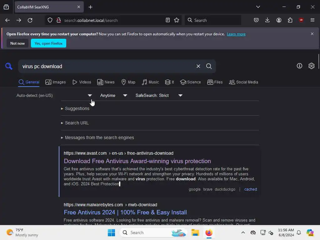Switch to Social Media tab
The width and height of the screenshot is (320, 240).
[x=243, y=82]
